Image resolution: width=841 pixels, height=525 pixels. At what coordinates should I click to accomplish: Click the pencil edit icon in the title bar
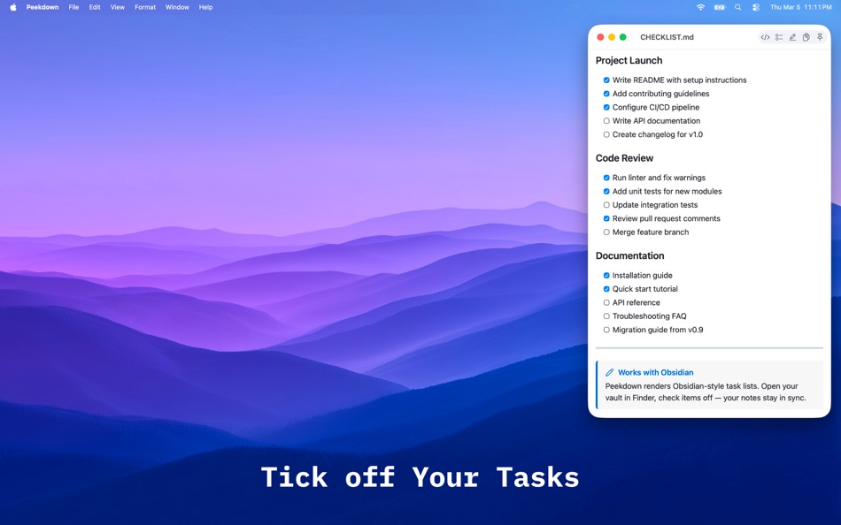[x=792, y=37]
